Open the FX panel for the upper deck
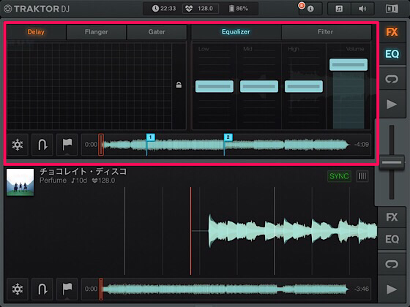This screenshot has width=410, height=307. click(392, 32)
